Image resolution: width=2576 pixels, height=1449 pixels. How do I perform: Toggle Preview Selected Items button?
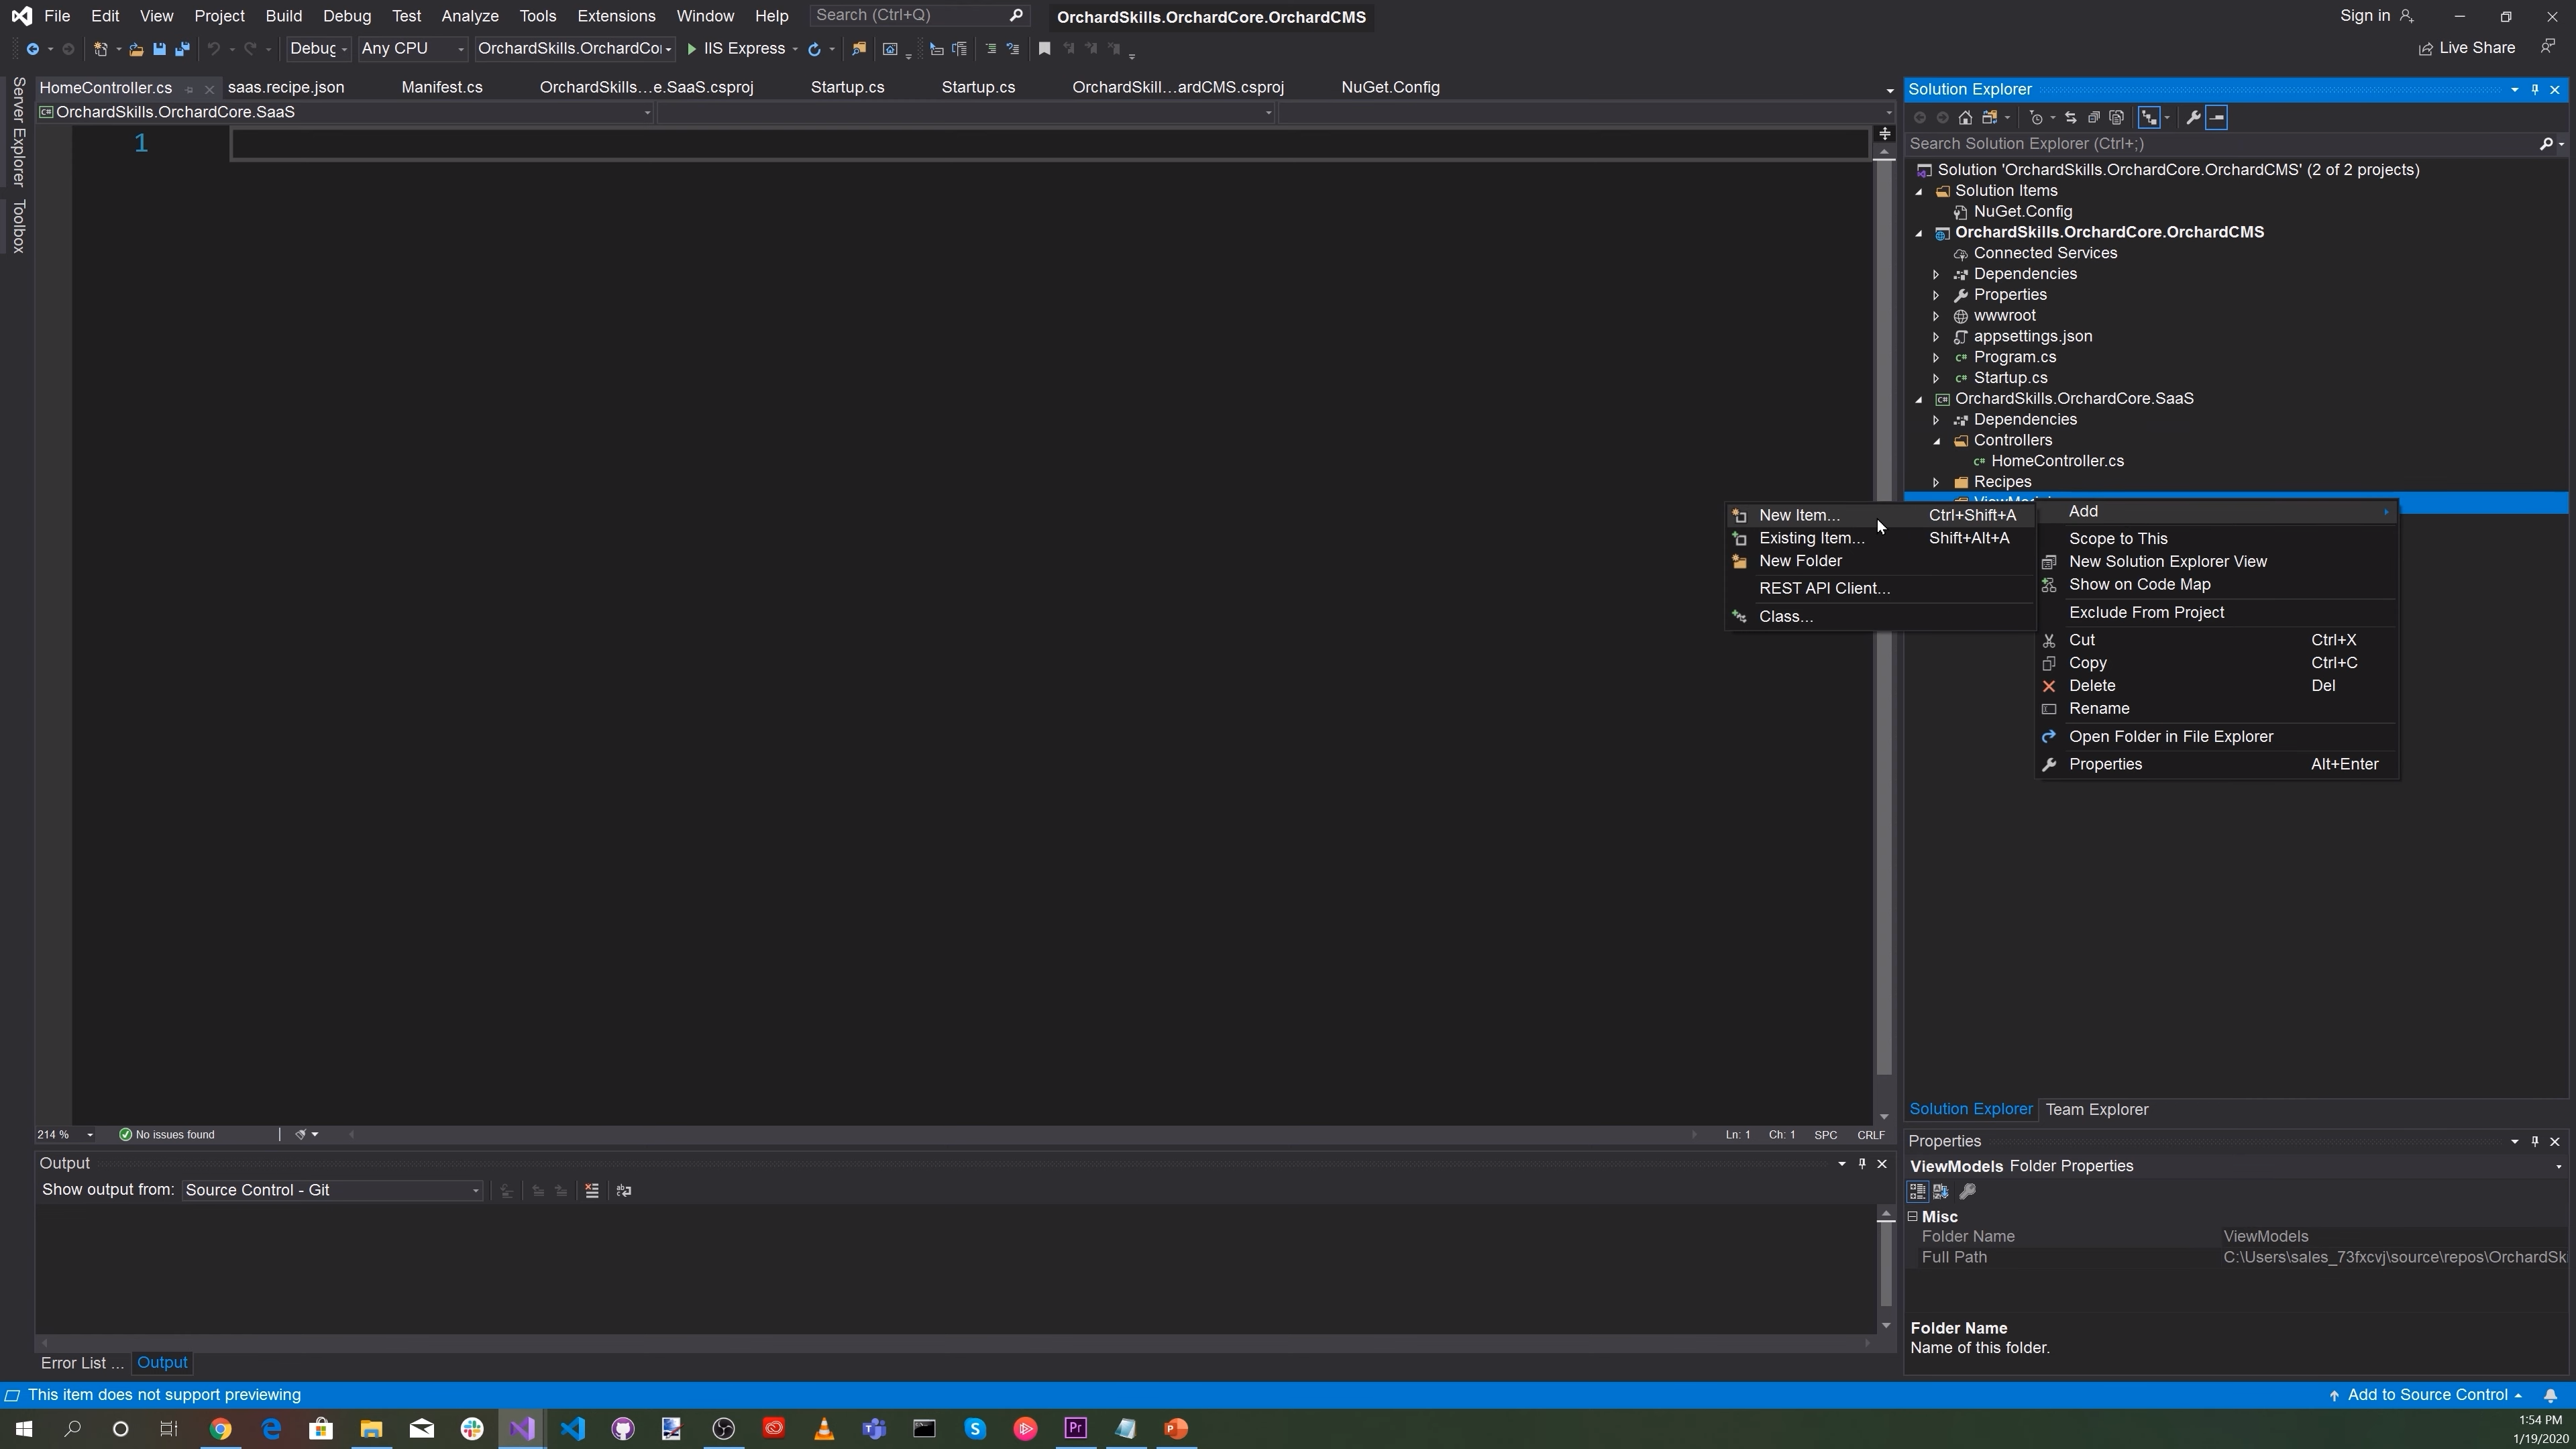(2216, 118)
